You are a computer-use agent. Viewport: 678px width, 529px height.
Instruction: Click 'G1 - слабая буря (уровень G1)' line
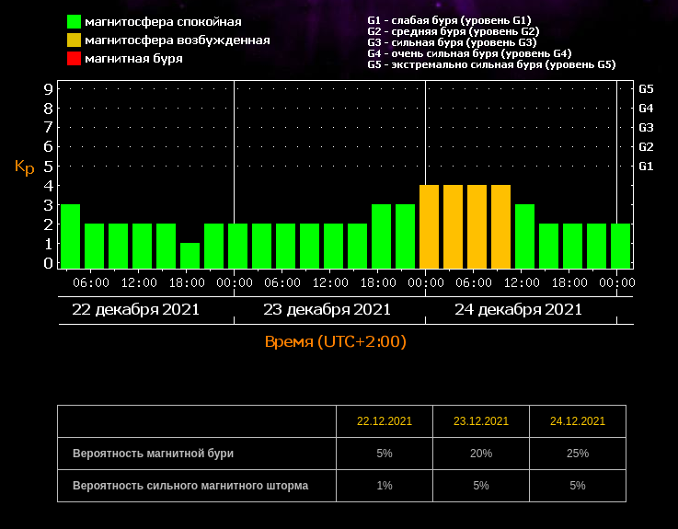click(449, 20)
